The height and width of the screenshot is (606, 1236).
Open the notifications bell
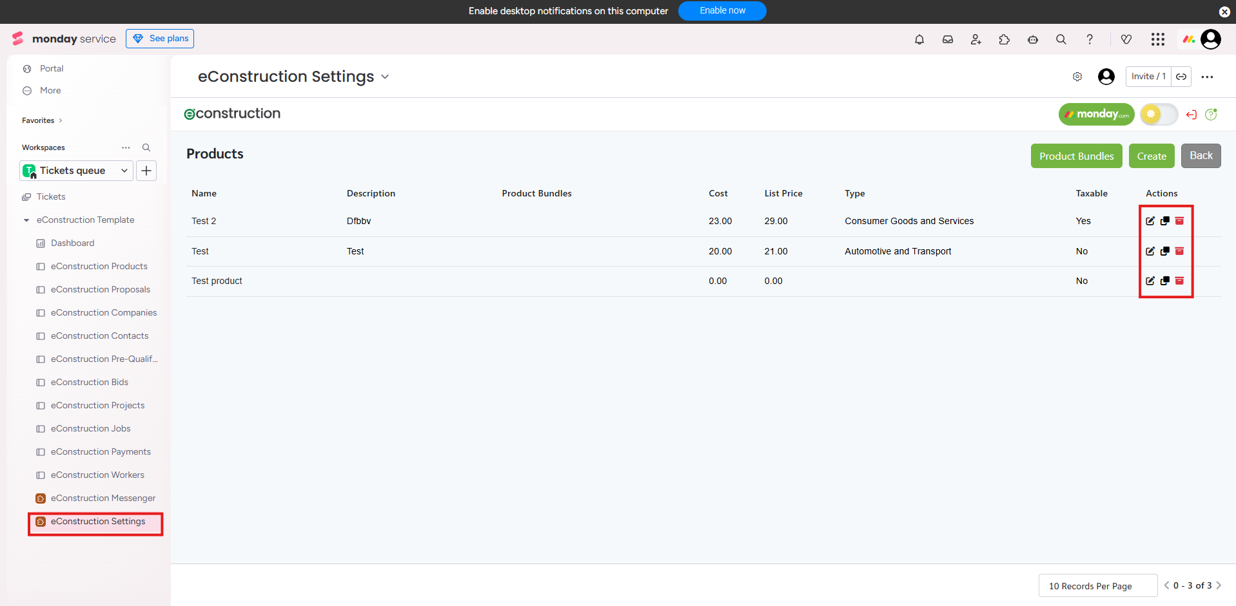[919, 39]
